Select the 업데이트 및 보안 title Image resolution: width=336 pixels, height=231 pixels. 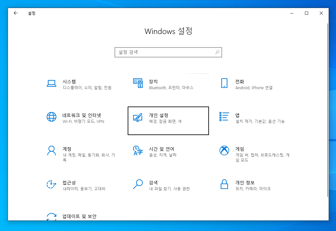point(79,216)
